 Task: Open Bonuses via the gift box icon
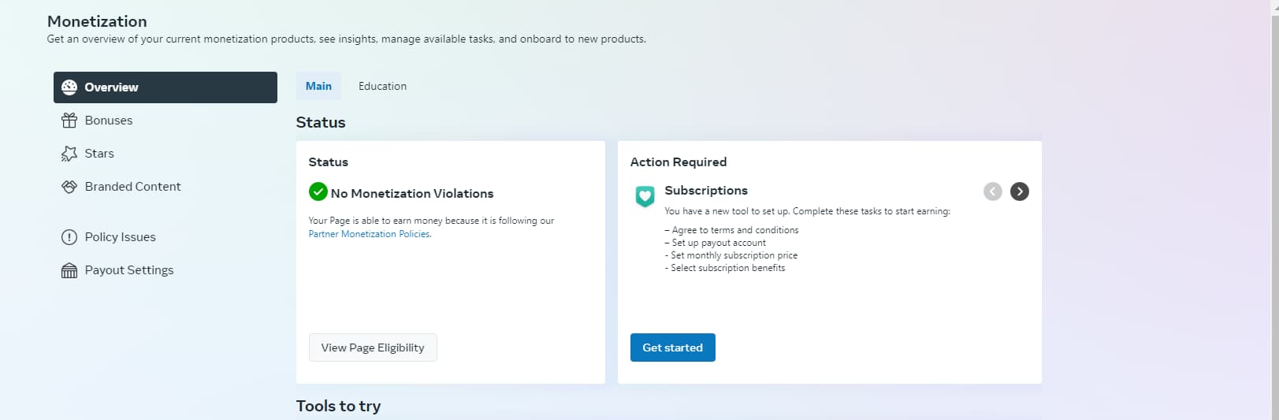coord(69,121)
